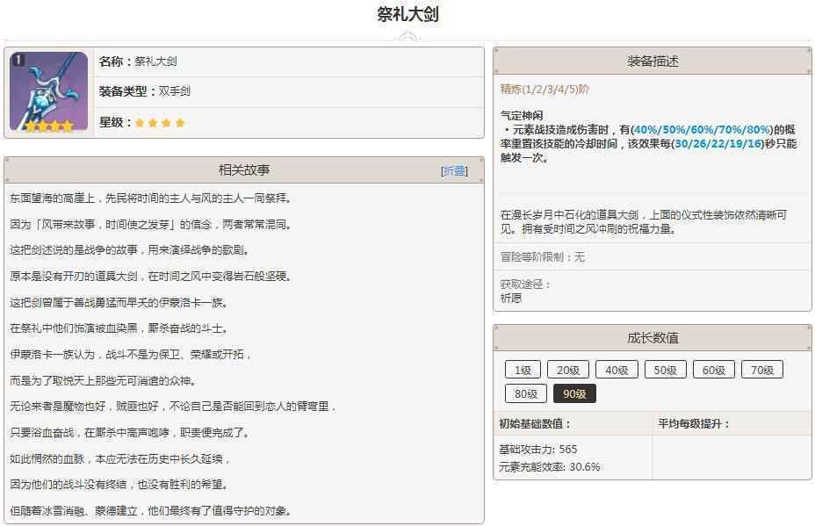Viewport: 815px width, 526px height.
Task: Open the 祭礼大剑 weapon thumbnail image
Action: 49,91
